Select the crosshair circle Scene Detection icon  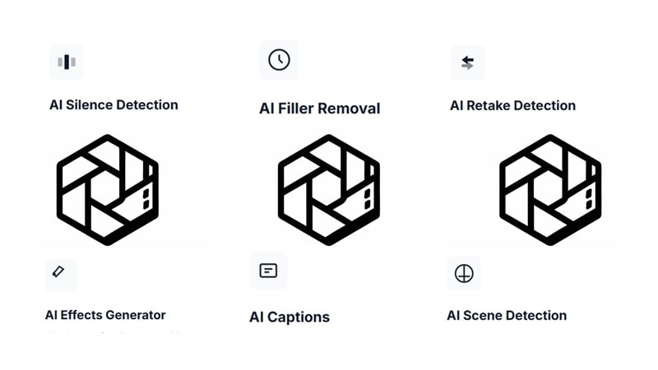click(x=464, y=274)
